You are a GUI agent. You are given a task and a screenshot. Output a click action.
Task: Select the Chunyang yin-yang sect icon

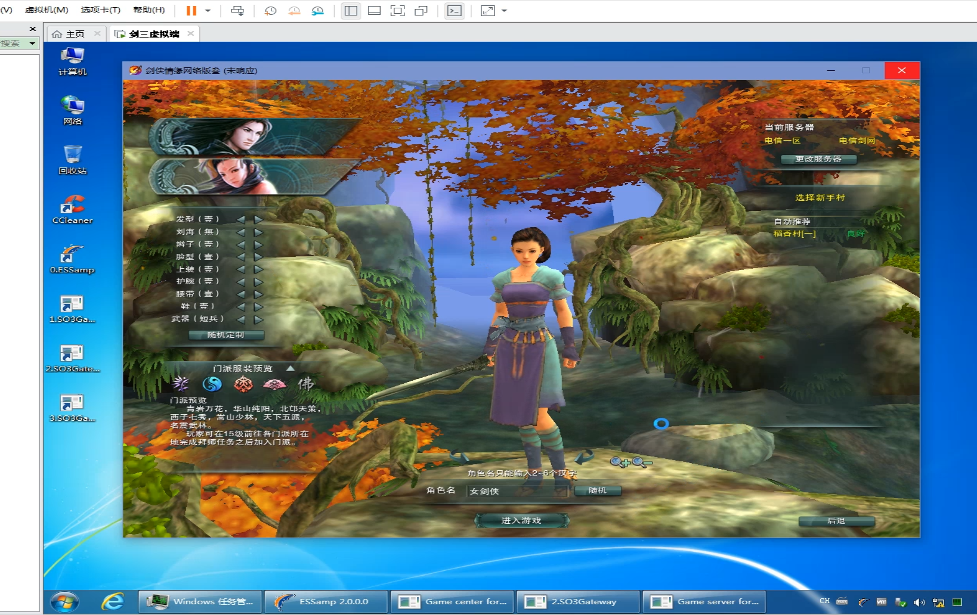point(212,384)
